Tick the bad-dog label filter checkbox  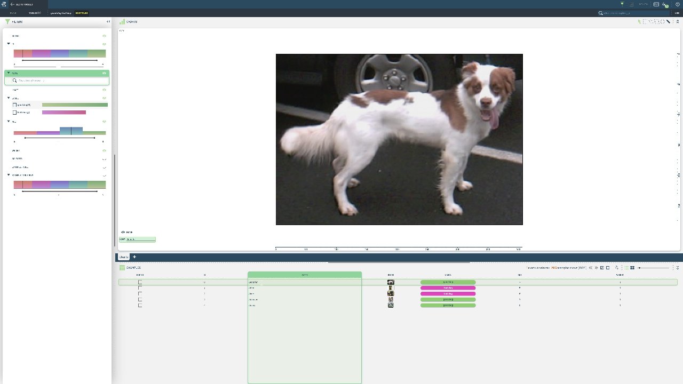14,112
